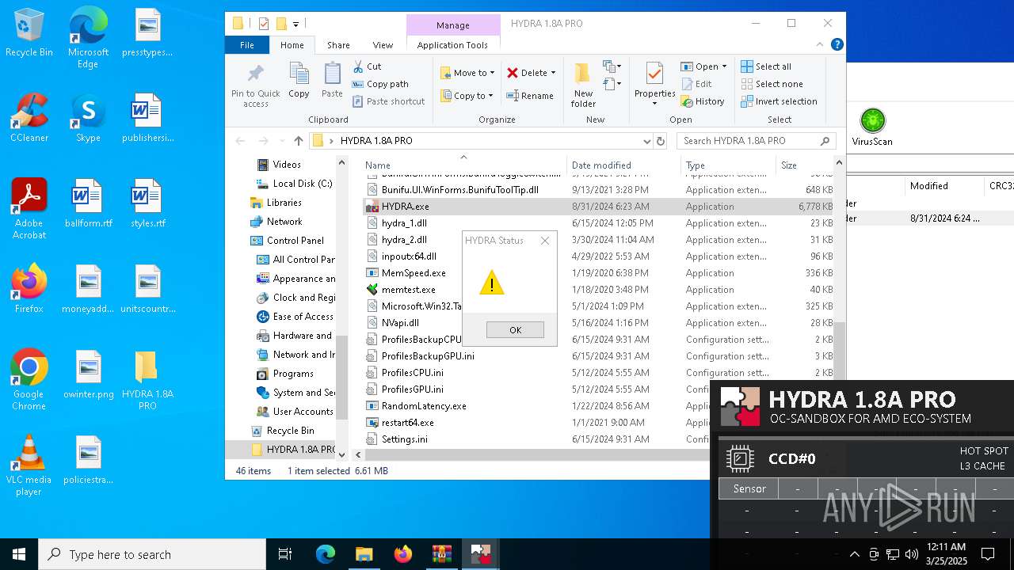Open HYDRA 1.8A PRO desktop folder
Image resolution: width=1014 pixels, height=570 pixels.
[147, 380]
